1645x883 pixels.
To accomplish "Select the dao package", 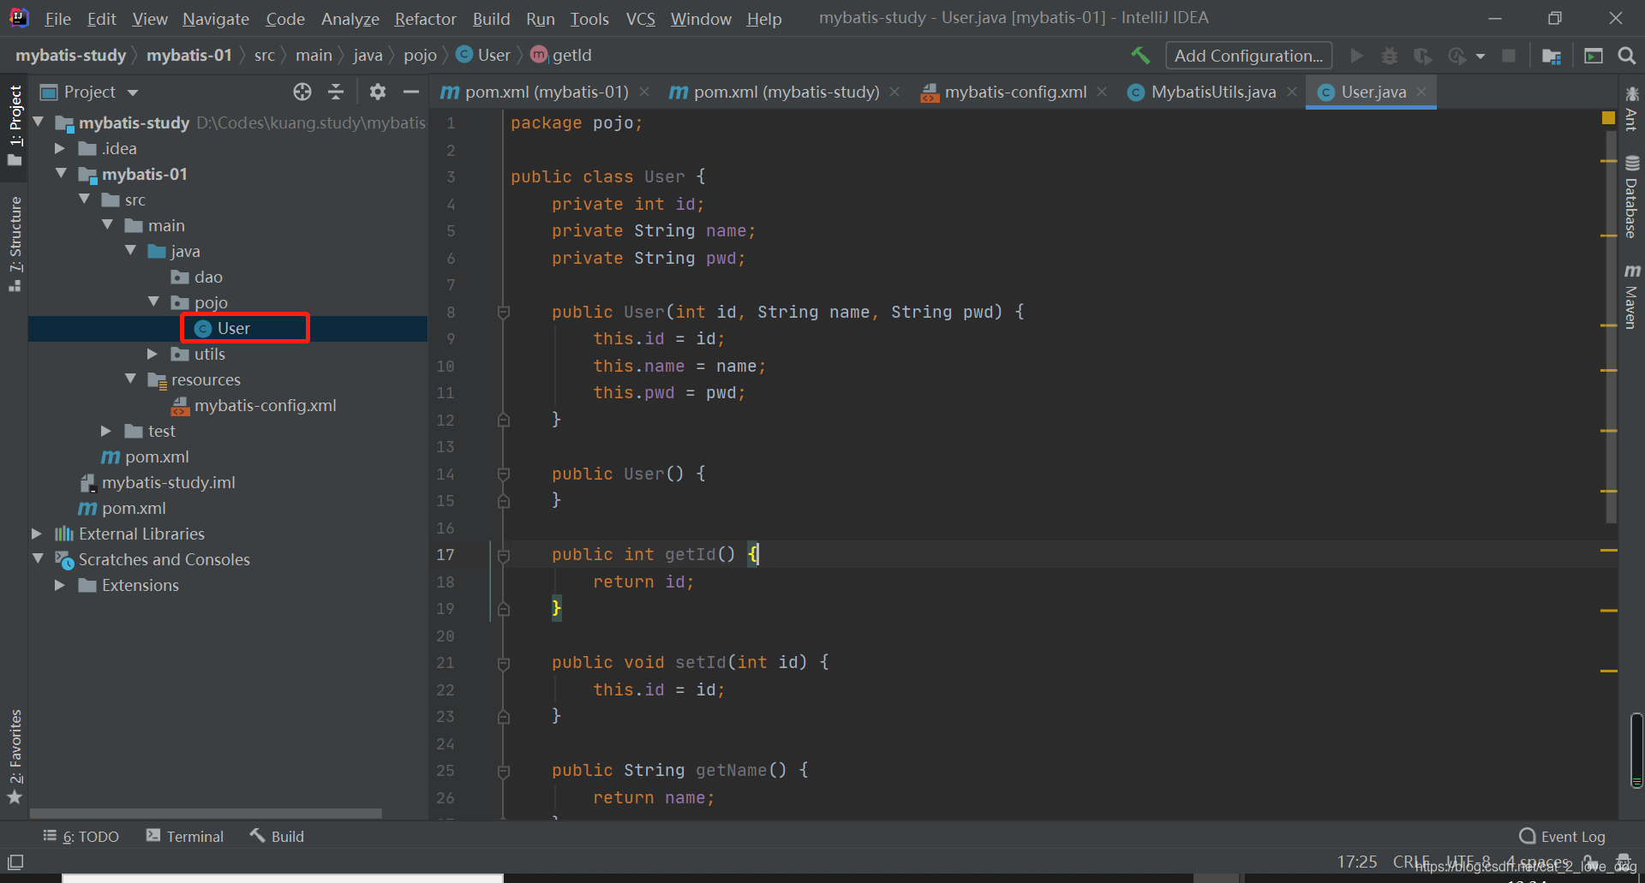I will (x=197, y=277).
